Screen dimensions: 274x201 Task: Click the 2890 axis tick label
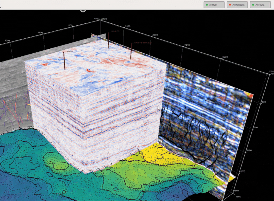(127, 26)
